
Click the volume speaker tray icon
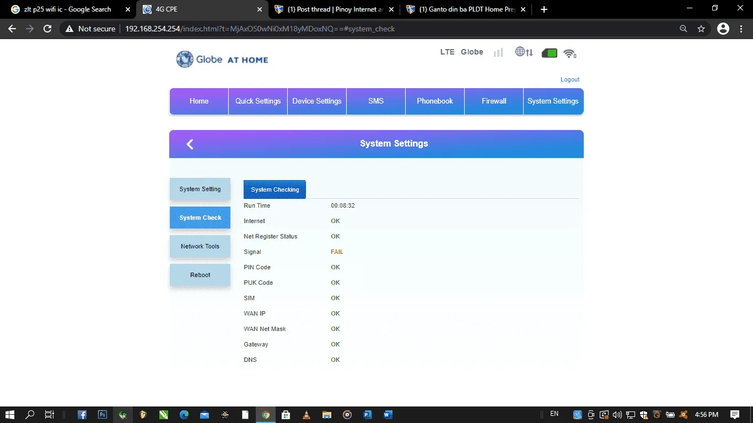pyautogui.click(x=617, y=415)
